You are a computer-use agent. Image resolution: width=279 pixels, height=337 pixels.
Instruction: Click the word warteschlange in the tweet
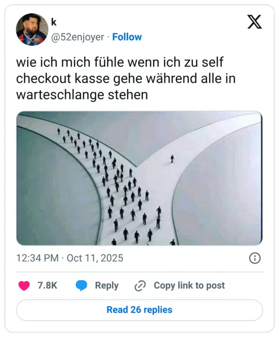60,95
